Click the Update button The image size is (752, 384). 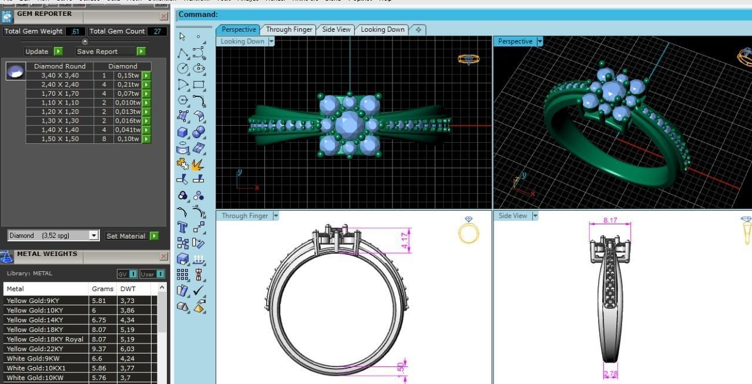[x=43, y=51]
